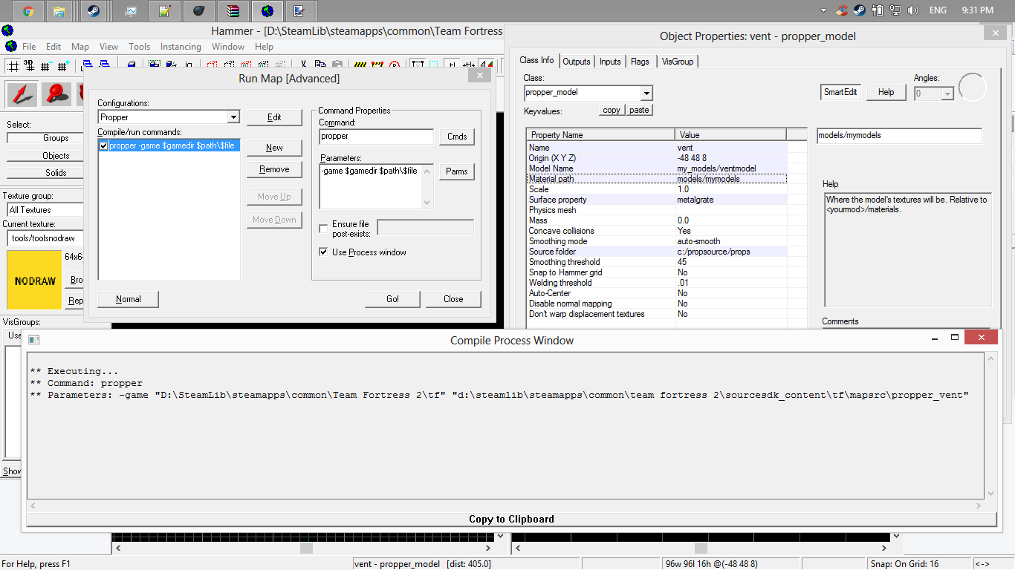This screenshot has width=1015, height=570.
Task: Click the copy keyvalues button
Action: [x=612, y=110]
